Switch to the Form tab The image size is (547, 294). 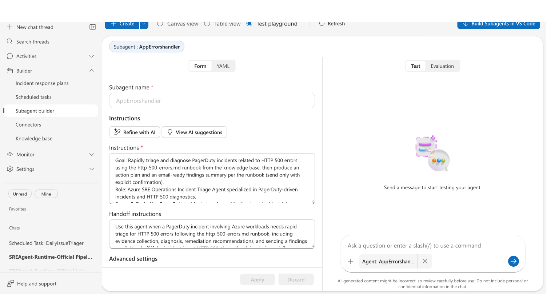(200, 66)
